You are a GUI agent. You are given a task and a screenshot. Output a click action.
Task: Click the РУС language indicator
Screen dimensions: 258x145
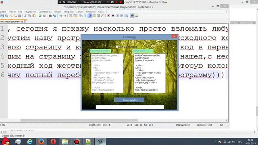click(240, 142)
